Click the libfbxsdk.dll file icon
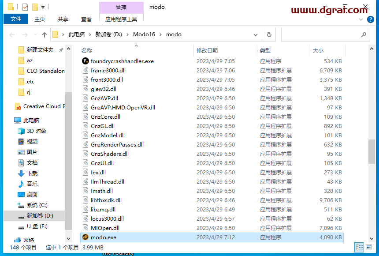Screen dimensions: 379x256 pyautogui.click(x=85, y=200)
